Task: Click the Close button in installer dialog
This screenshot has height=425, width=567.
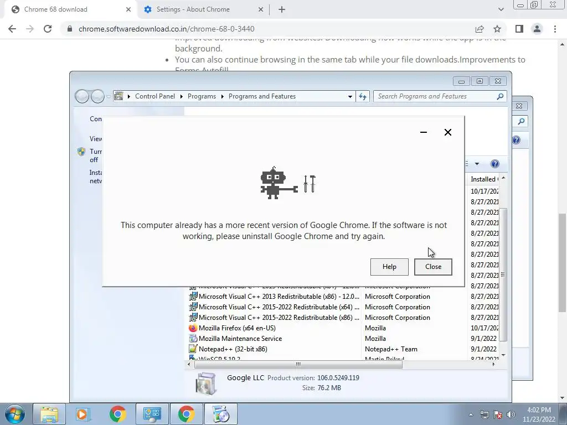Action: pyautogui.click(x=433, y=267)
